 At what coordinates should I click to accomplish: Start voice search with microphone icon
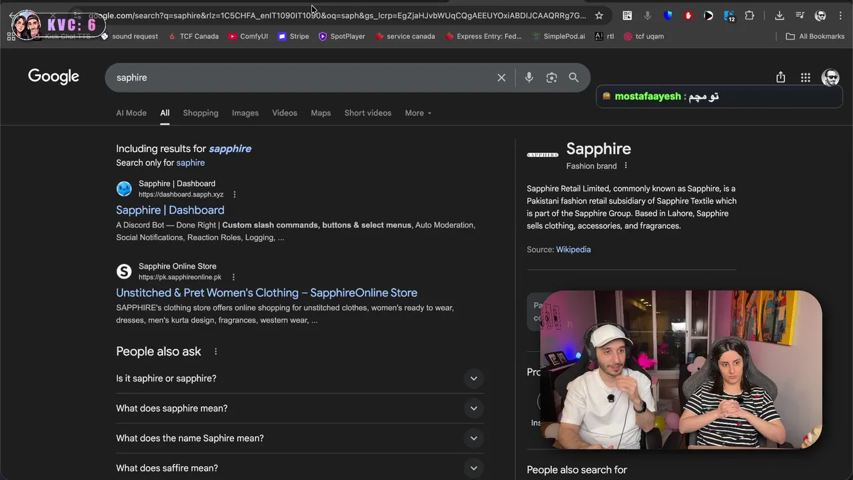tap(529, 77)
